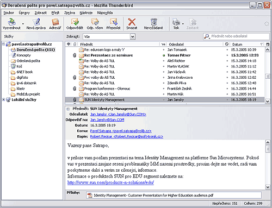Click the Kopie recipient Robert Recicar link
The height and width of the screenshot is (208, 272).
click(x=127, y=136)
